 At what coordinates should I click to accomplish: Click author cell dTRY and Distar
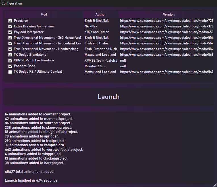click(x=97, y=32)
